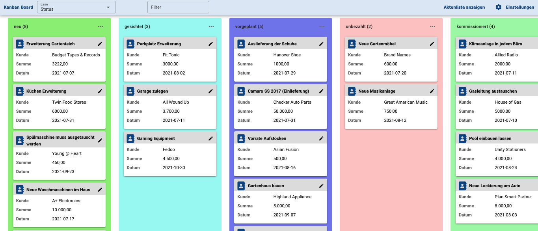Open three-dot menu of gesichtet lane
The image size is (538, 231).
pos(211,26)
